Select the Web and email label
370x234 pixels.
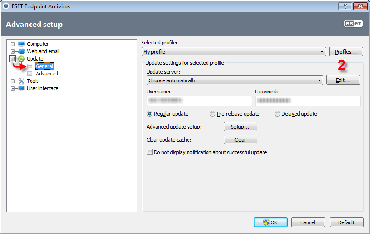[43, 51]
